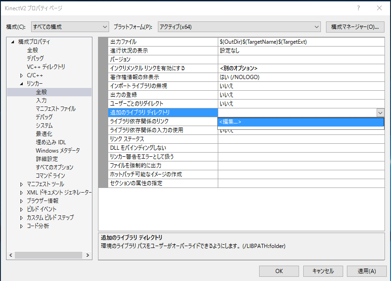Click the dropdown arrow for 追加のライブラリ ディレクトリ

(380, 113)
